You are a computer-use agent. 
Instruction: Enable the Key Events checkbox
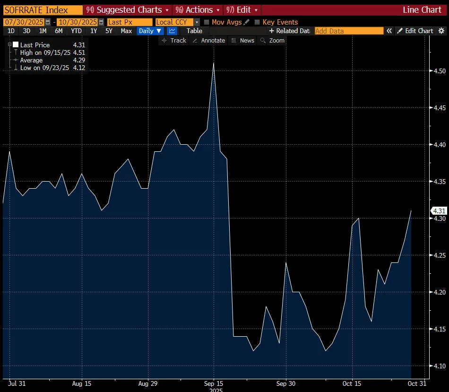[x=257, y=22]
